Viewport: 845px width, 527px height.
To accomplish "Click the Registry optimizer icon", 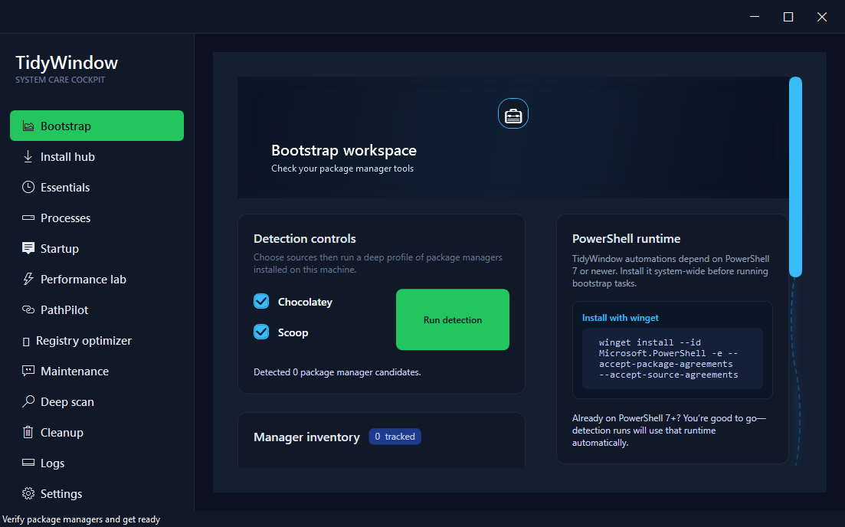I will 26,340.
